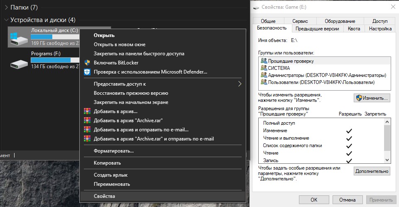The width and height of the screenshot is (399, 207).
Task: Choose Форматировать... in the context menu
Action: tap(113, 151)
